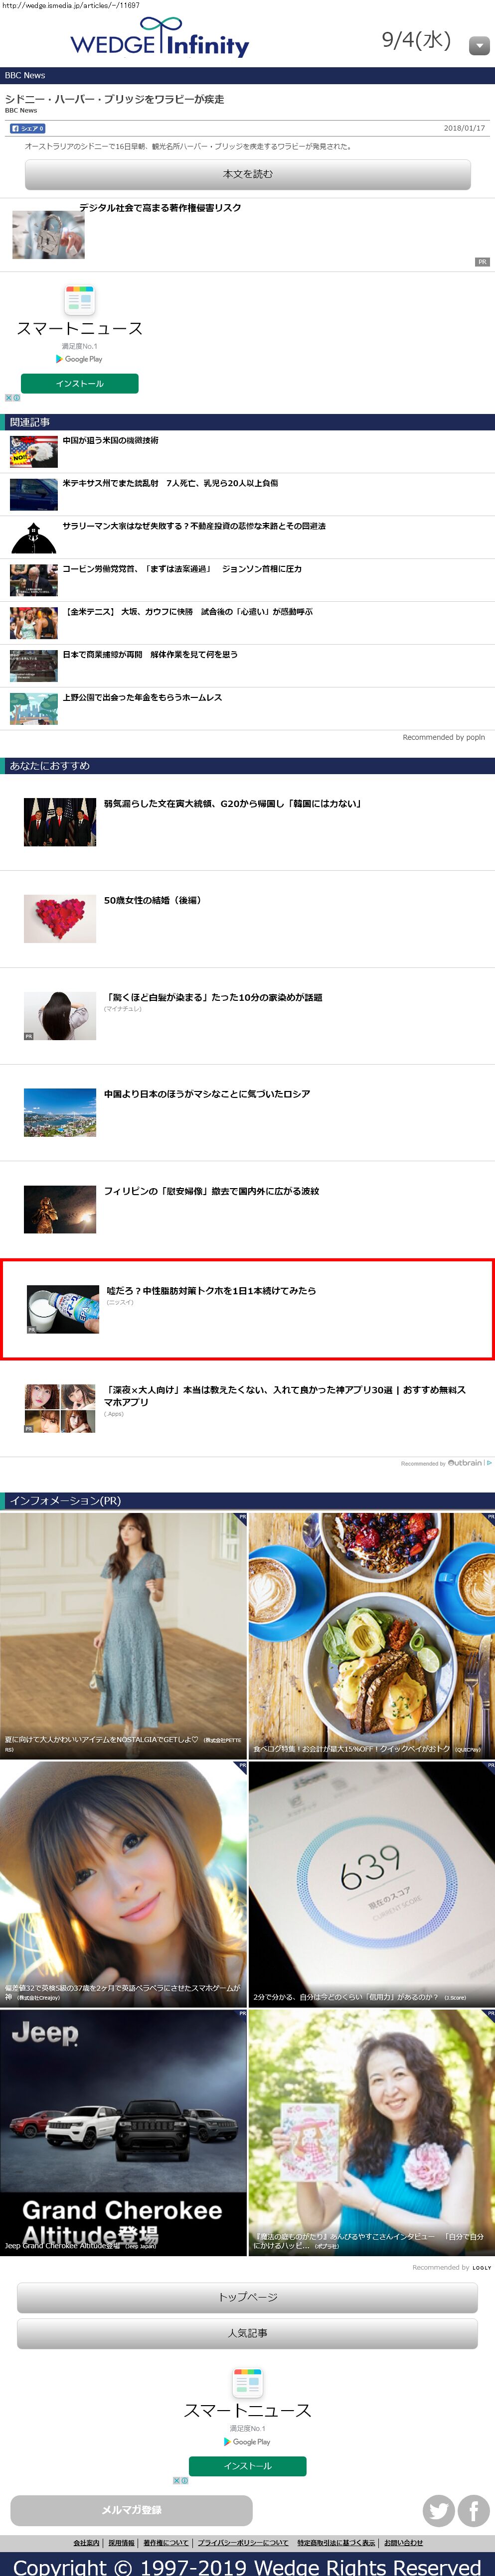Open the Jeep Grand Cherokee Altitude ad
The image size is (495, 2576).
(123, 2132)
